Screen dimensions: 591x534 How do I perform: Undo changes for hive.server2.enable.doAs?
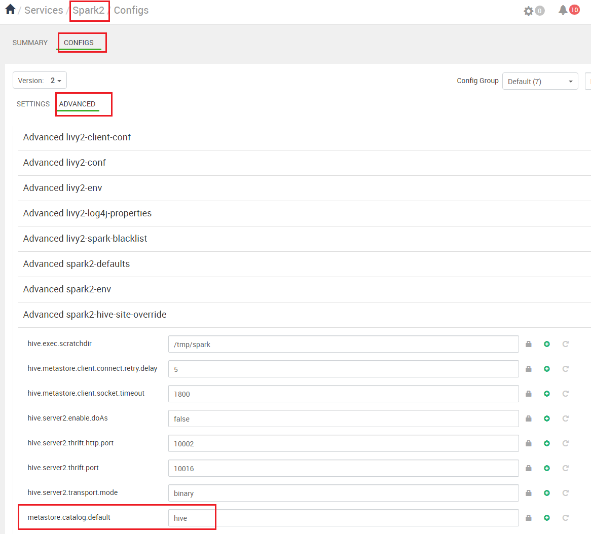tap(565, 418)
